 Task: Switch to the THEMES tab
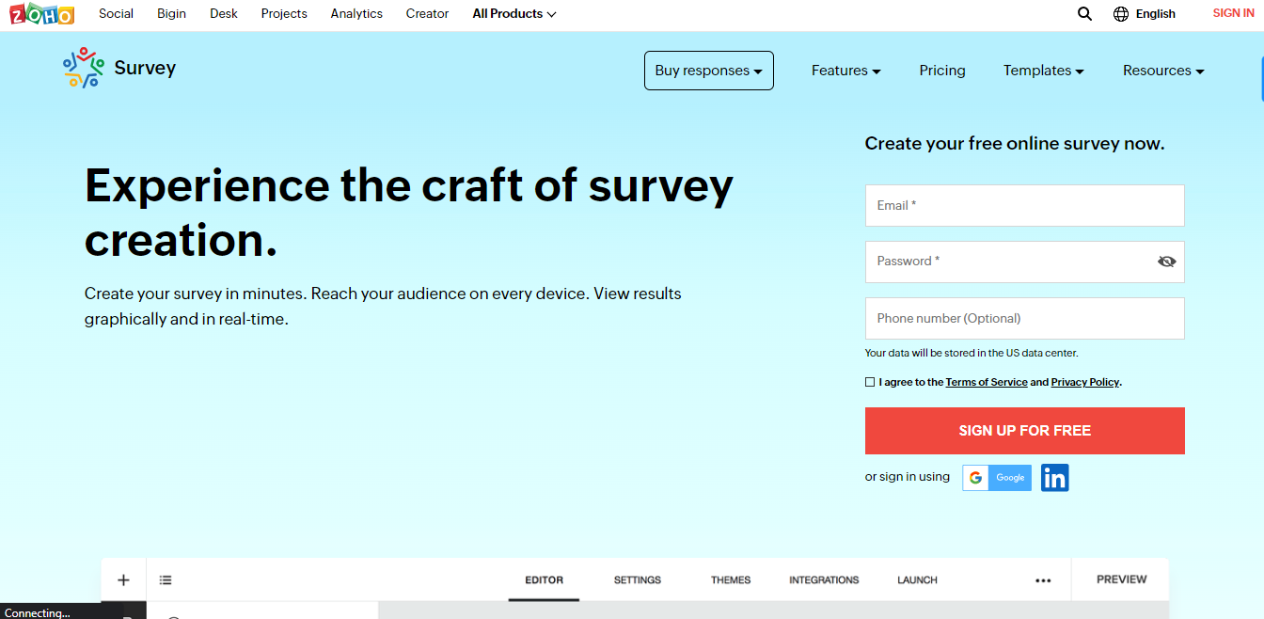pos(731,579)
